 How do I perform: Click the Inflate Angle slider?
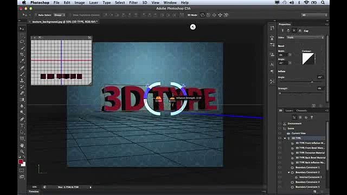[x=301, y=82]
